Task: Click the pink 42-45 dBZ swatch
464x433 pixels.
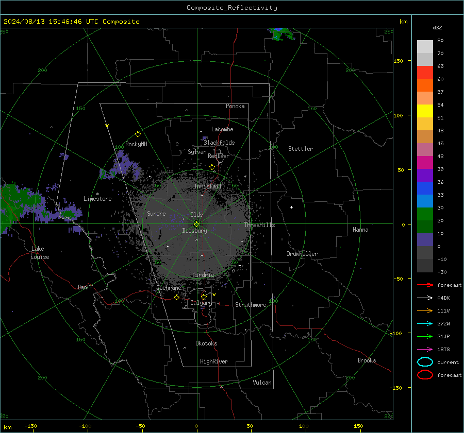Action: coord(425,149)
